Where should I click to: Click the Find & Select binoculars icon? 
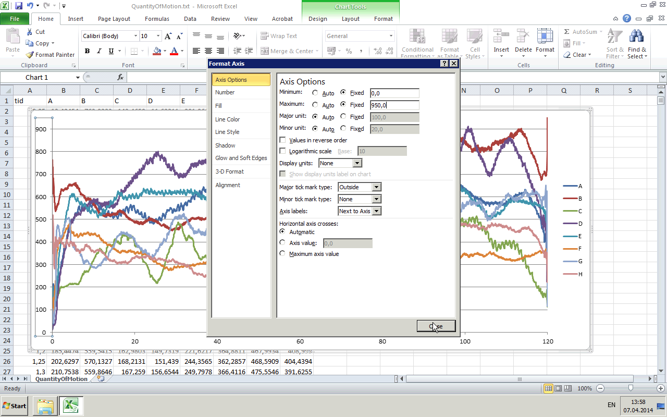[637, 36]
